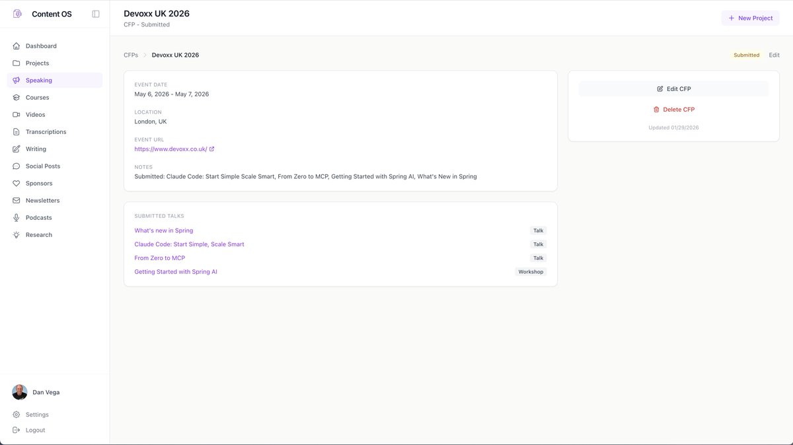Viewport: 793px width, 445px height.
Task: Click the Edit link near Submitted badge
Action: tap(774, 55)
